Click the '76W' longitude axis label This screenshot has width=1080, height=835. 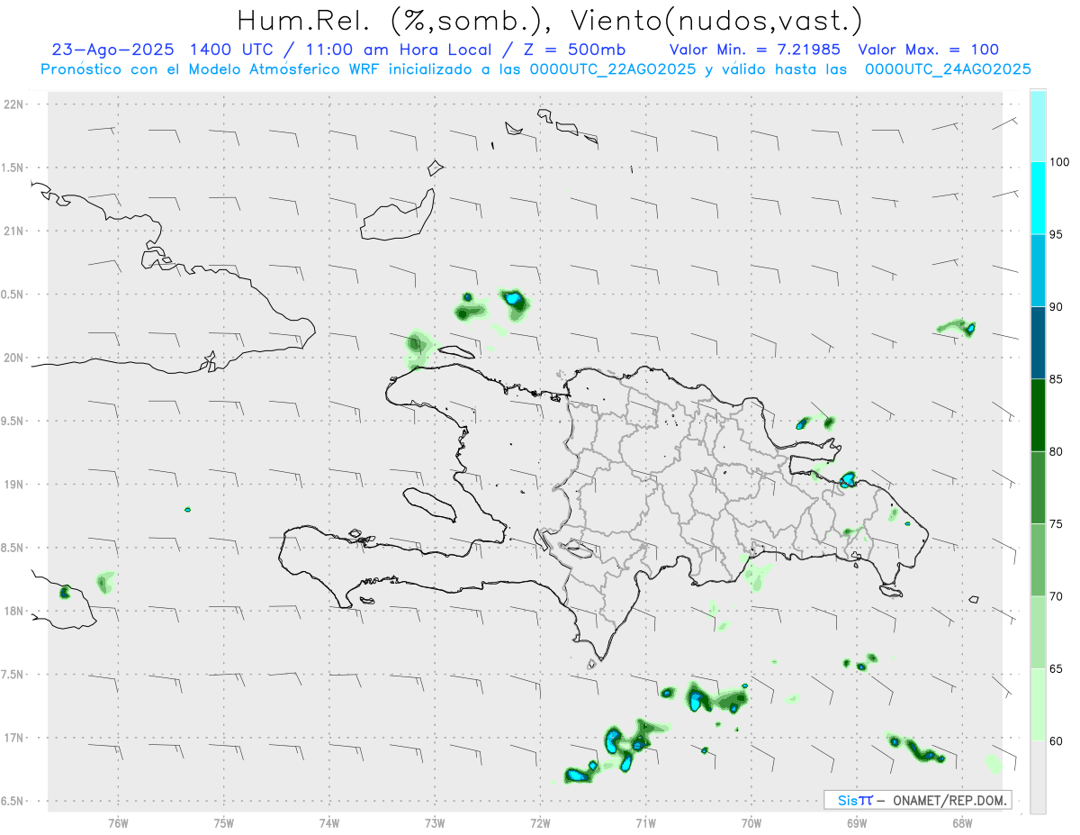(x=118, y=822)
